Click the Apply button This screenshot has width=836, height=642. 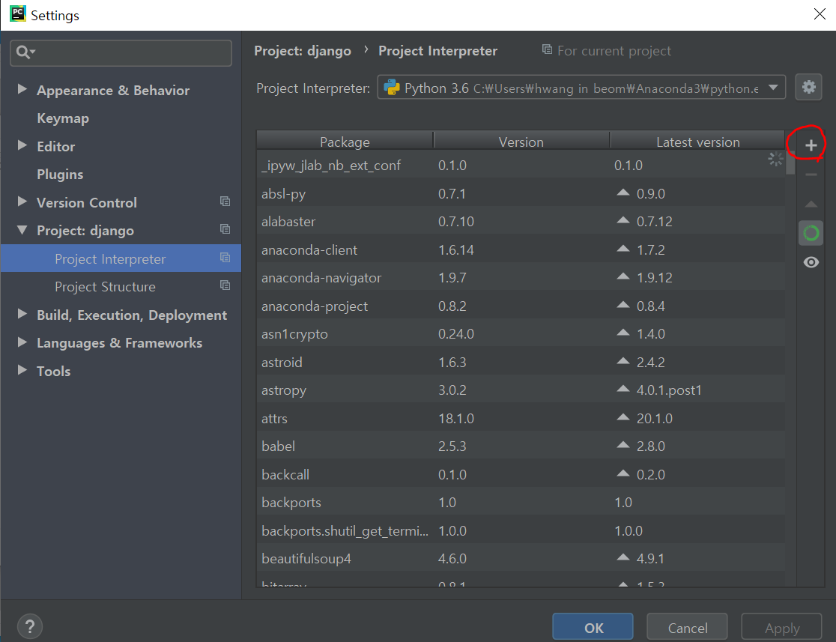point(781,627)
